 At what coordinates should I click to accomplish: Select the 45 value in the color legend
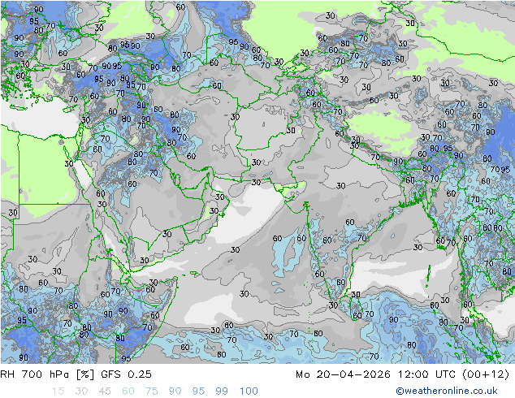(x=105, y=392)
